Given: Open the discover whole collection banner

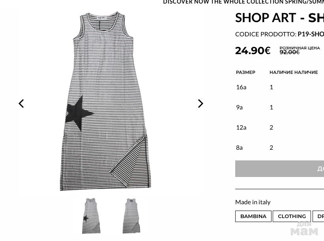Looking at the screenshot, I should point(243,2).
